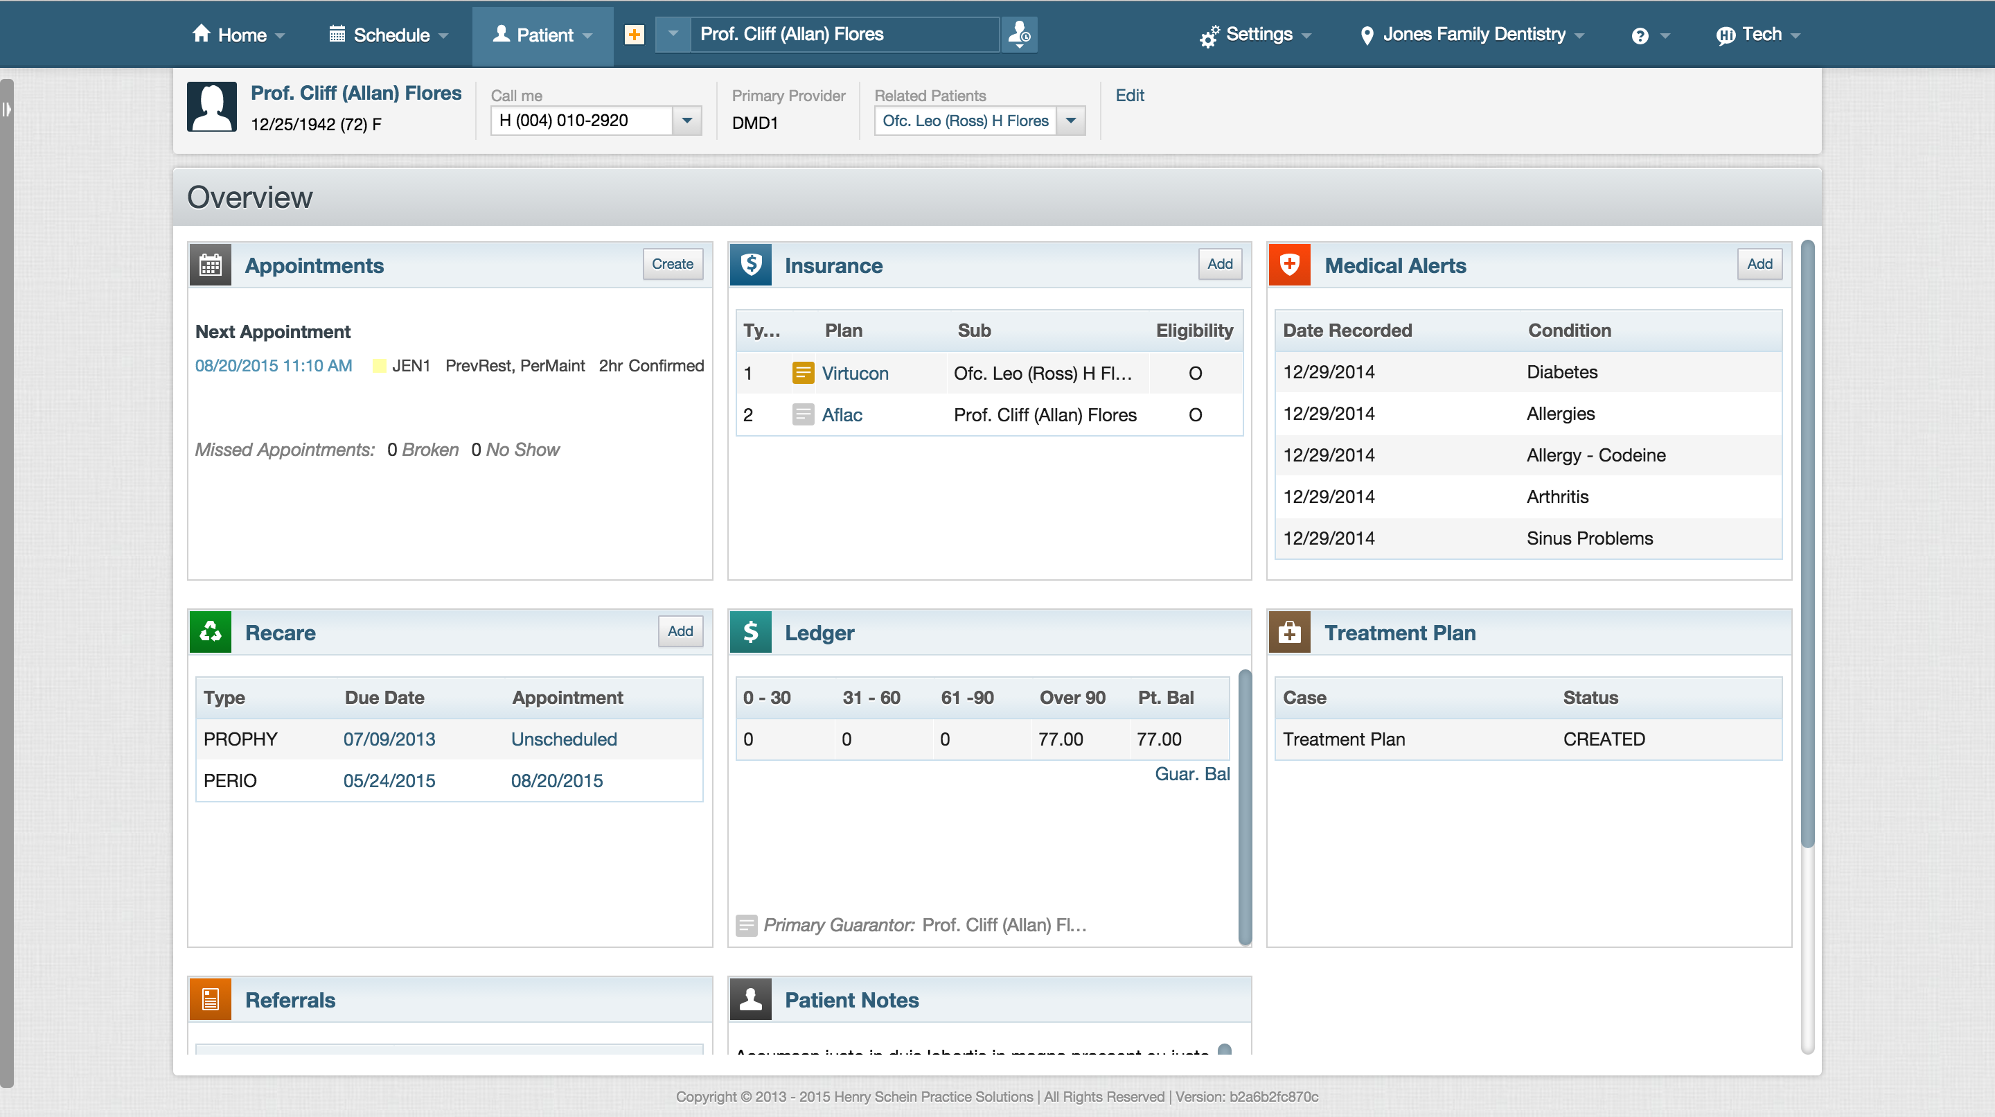Click Add medical alert button

(x=1759, y=265)
